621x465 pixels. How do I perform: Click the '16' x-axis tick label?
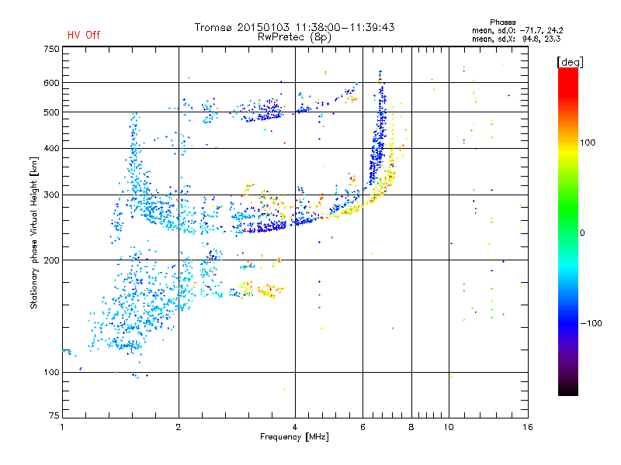(x=528, y=427)
